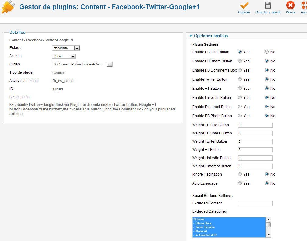Click the Guardar y cerrar label
The width and height of the screenshot is (307, 241).
tap(268, 12)
